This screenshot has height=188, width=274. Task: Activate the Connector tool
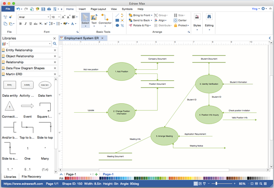coord(105,19)
